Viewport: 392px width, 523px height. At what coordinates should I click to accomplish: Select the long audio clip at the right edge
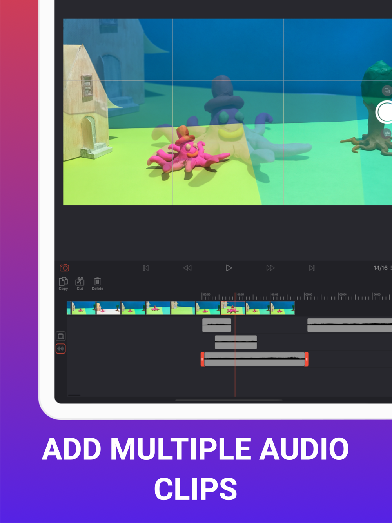[x=350, y=325]
